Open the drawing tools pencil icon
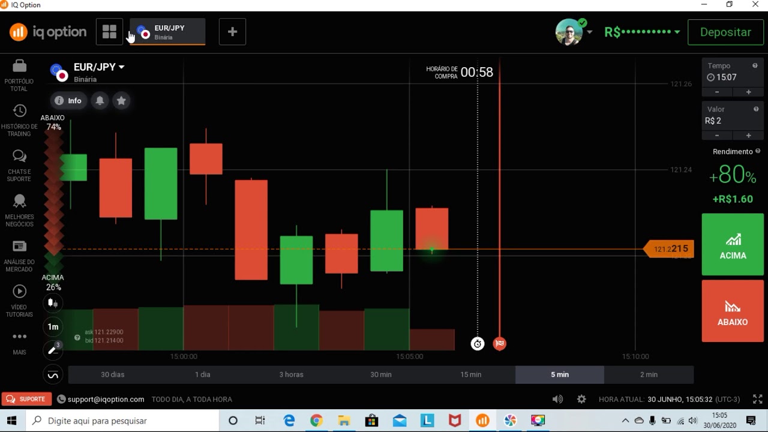 pyautogui.click(x=53, y=350)
